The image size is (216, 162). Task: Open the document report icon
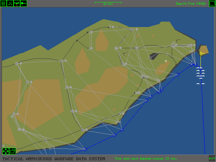[x=4, y=3]
